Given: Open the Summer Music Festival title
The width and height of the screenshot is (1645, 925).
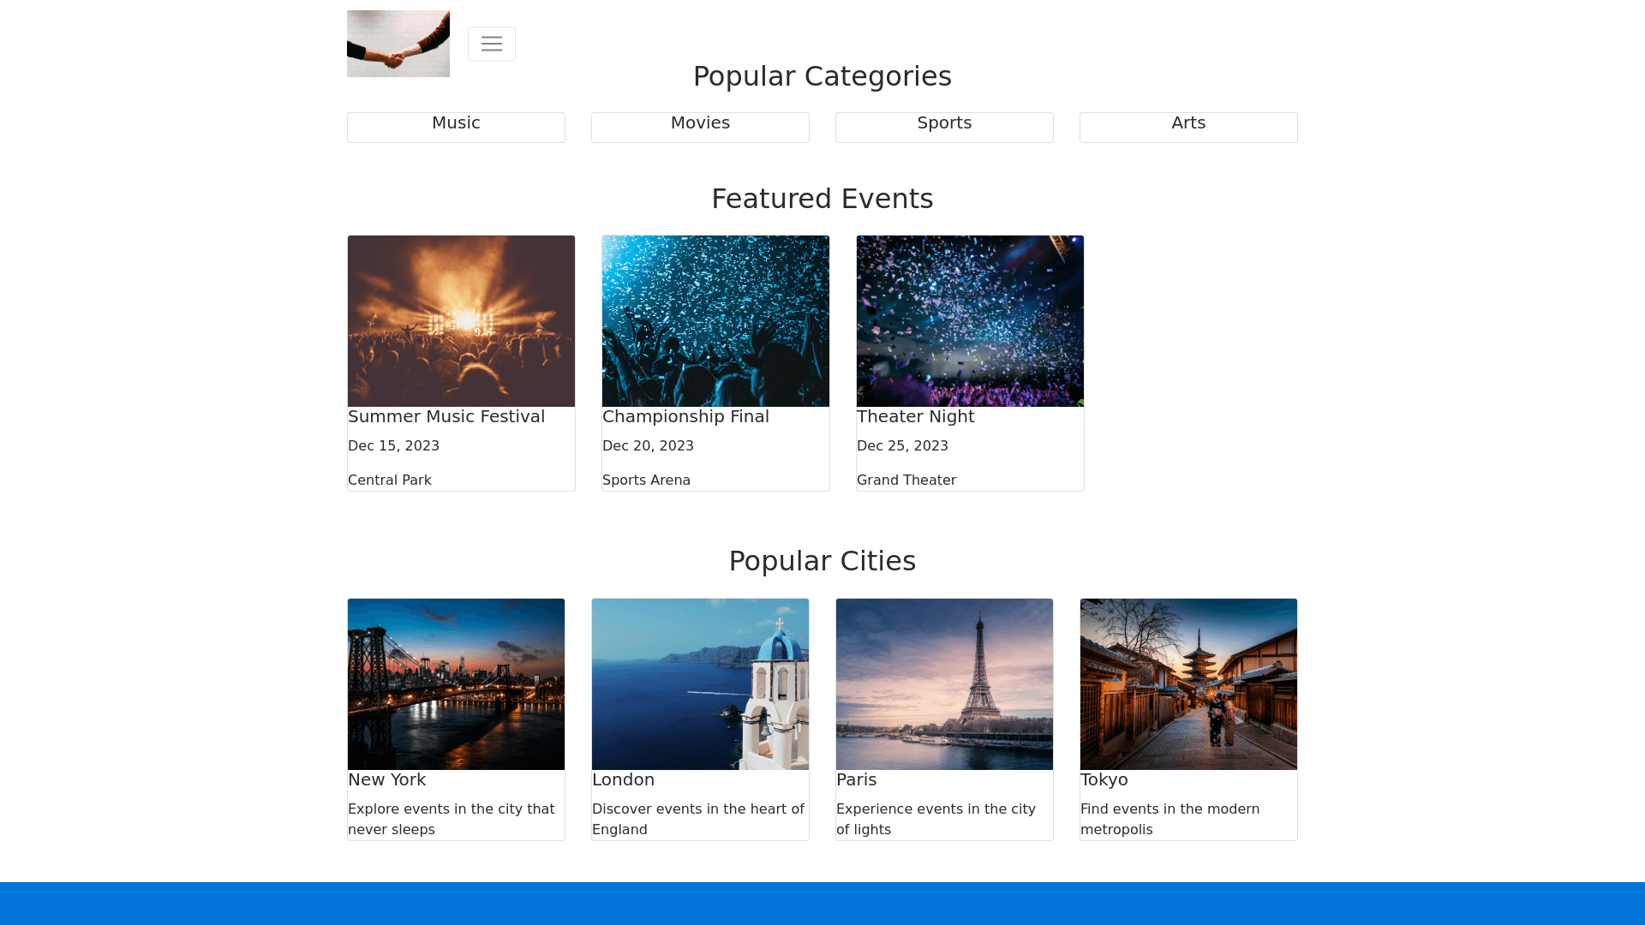Looking at the screenshot, I should click(x=446, y=417).
